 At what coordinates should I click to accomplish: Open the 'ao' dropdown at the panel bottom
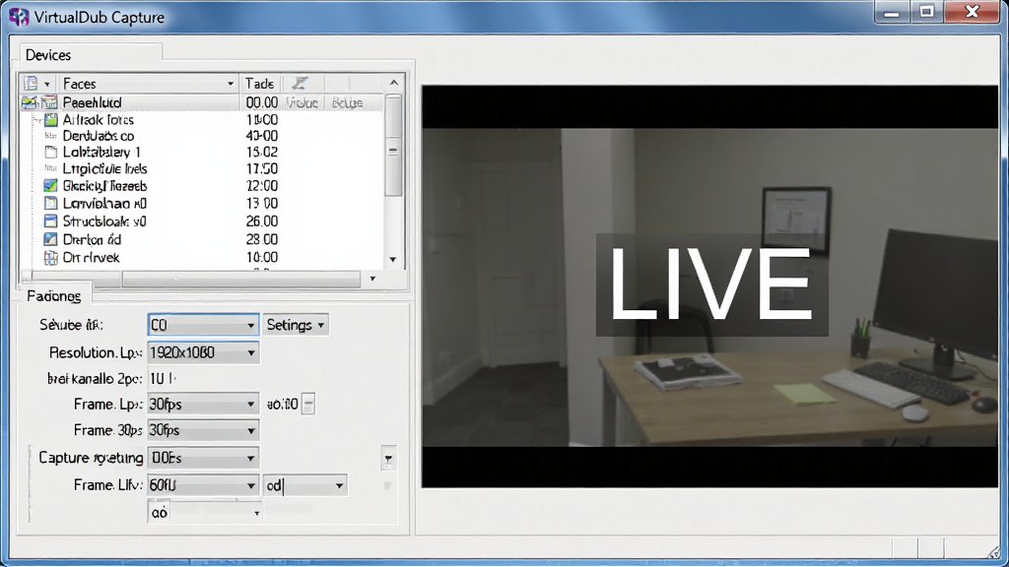pyautogui.click(x=205, y=512)
